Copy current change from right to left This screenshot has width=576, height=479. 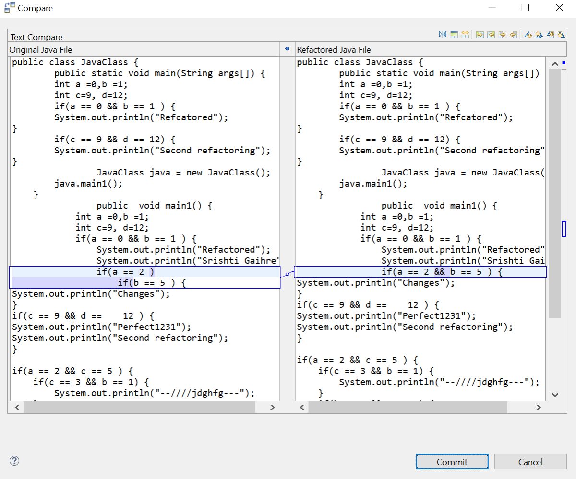tap(514, 35)
